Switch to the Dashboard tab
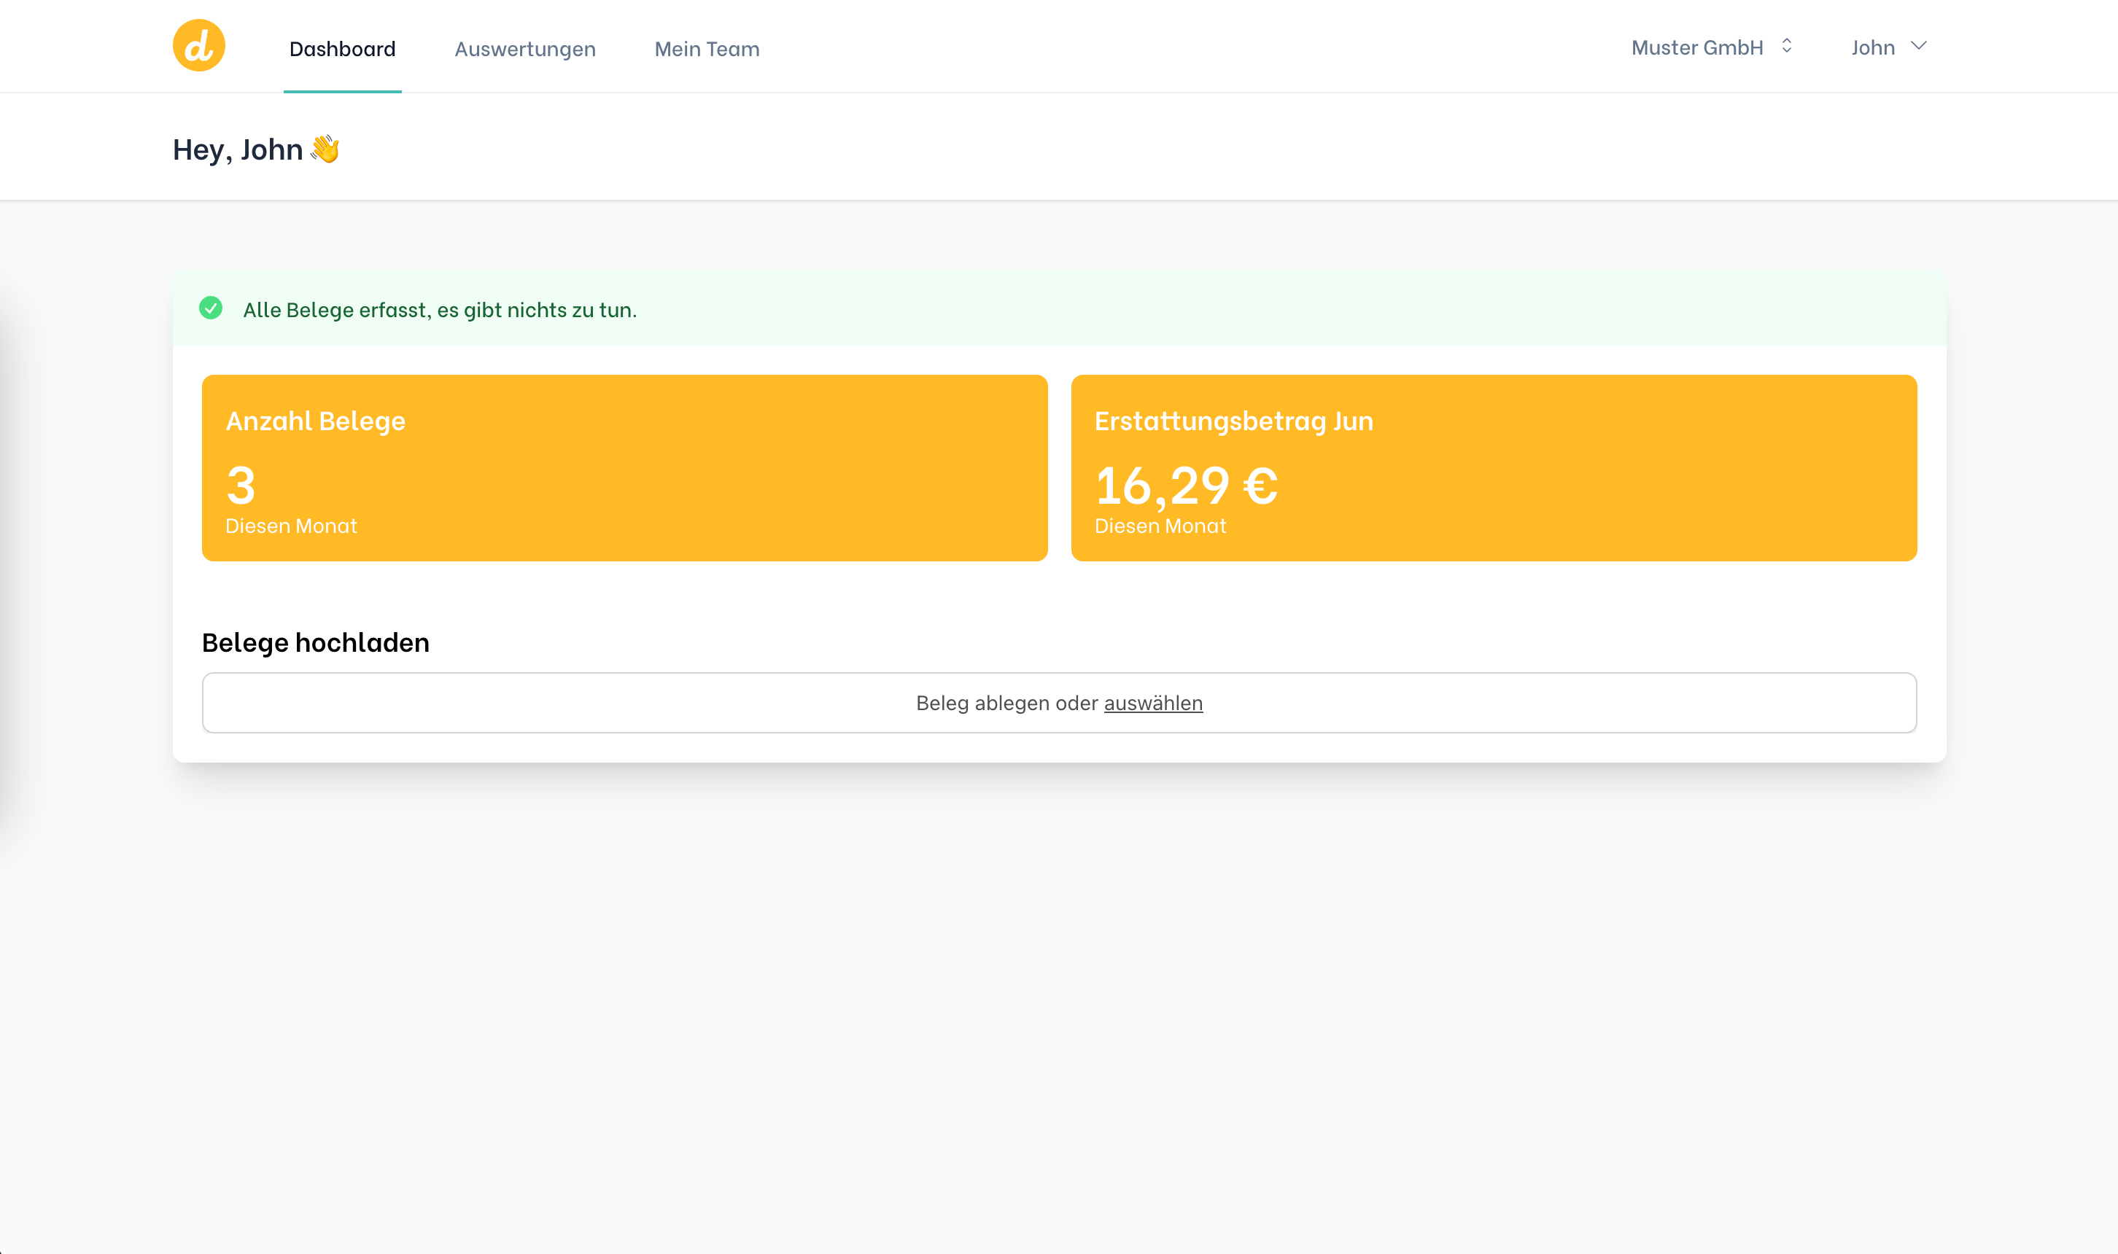 [x=341, y=49]
